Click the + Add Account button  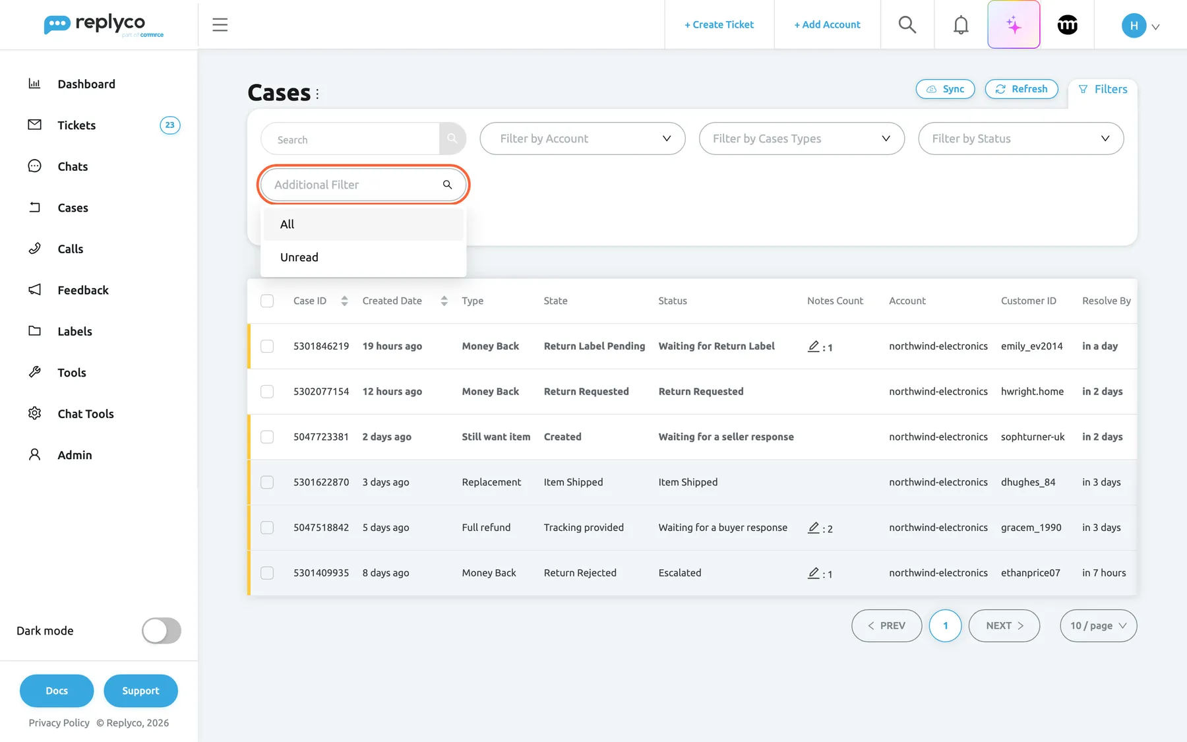pos(827,25)
